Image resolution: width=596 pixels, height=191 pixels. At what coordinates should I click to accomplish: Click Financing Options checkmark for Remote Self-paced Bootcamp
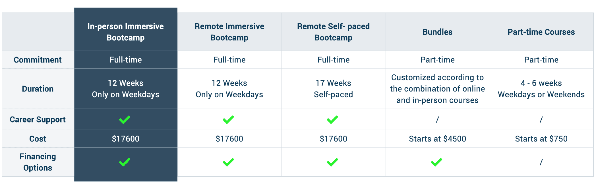332,162
